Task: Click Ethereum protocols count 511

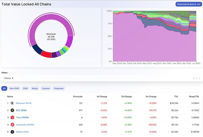Action: pyautogui.click(x=81, y=103)
